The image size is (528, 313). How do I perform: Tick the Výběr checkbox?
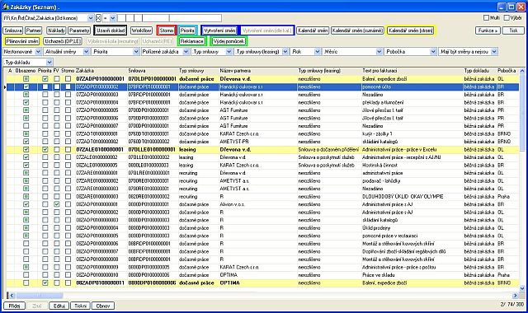click(x=507, y=18)
